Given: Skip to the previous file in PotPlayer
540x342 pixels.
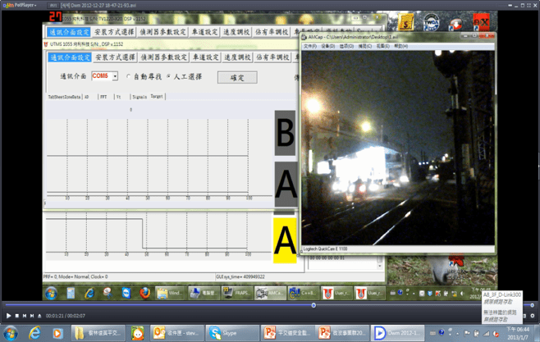Looking at the screenshot, I should pyautogui.click(x=25, y=316).
